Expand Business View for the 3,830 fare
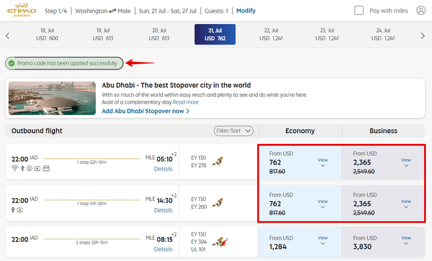This screenshot has height=261, width=432. pos(406,241)
